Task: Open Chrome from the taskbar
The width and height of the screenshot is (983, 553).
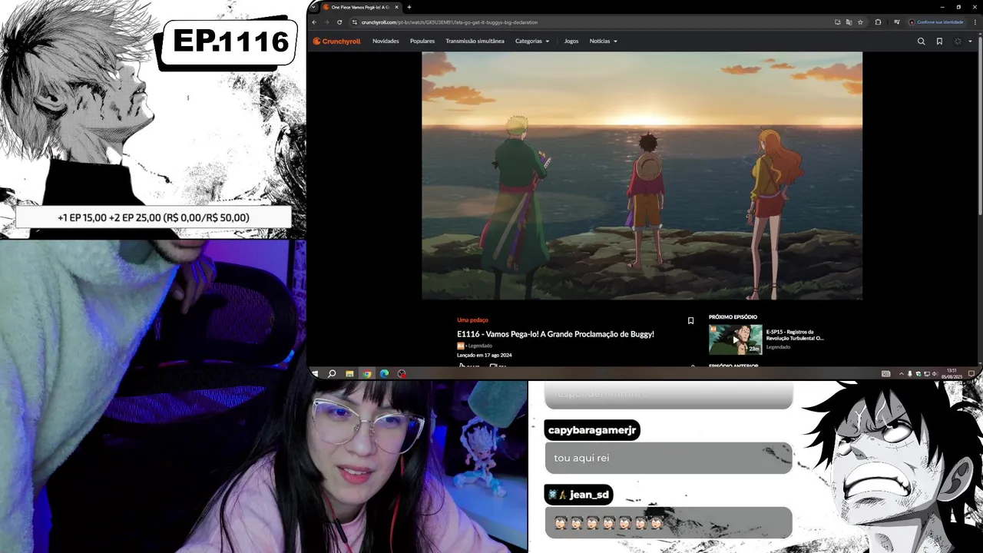Action: (x=367, y=373)
